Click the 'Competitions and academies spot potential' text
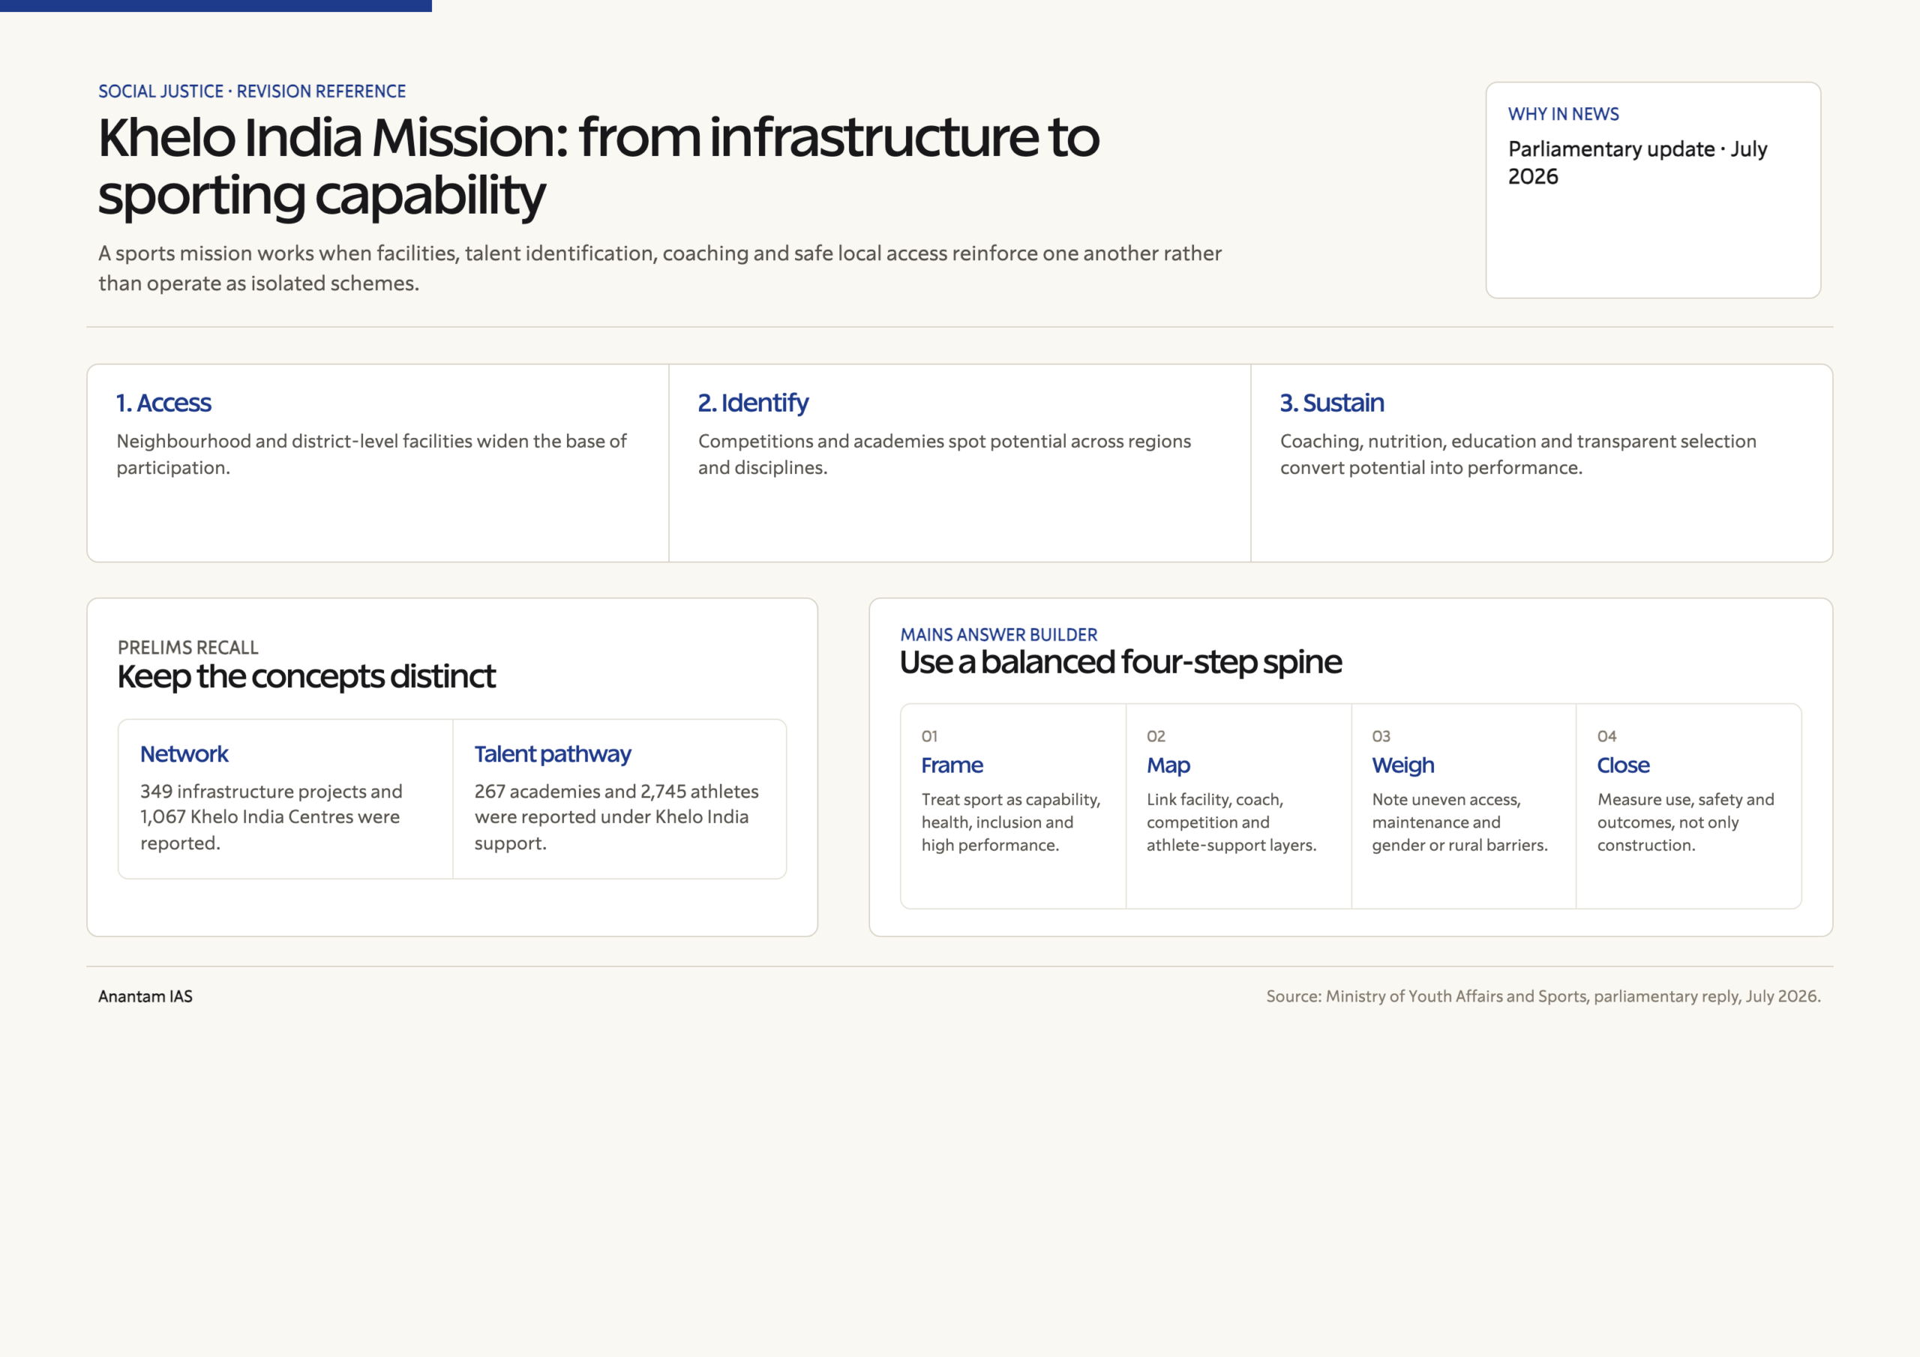The image size is (1920, 1357). click(944, 454)
